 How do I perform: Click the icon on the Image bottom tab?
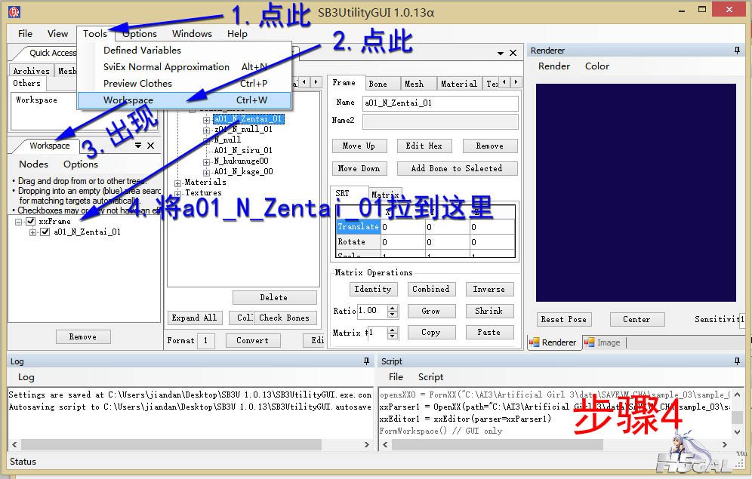(x=590, y=342)
